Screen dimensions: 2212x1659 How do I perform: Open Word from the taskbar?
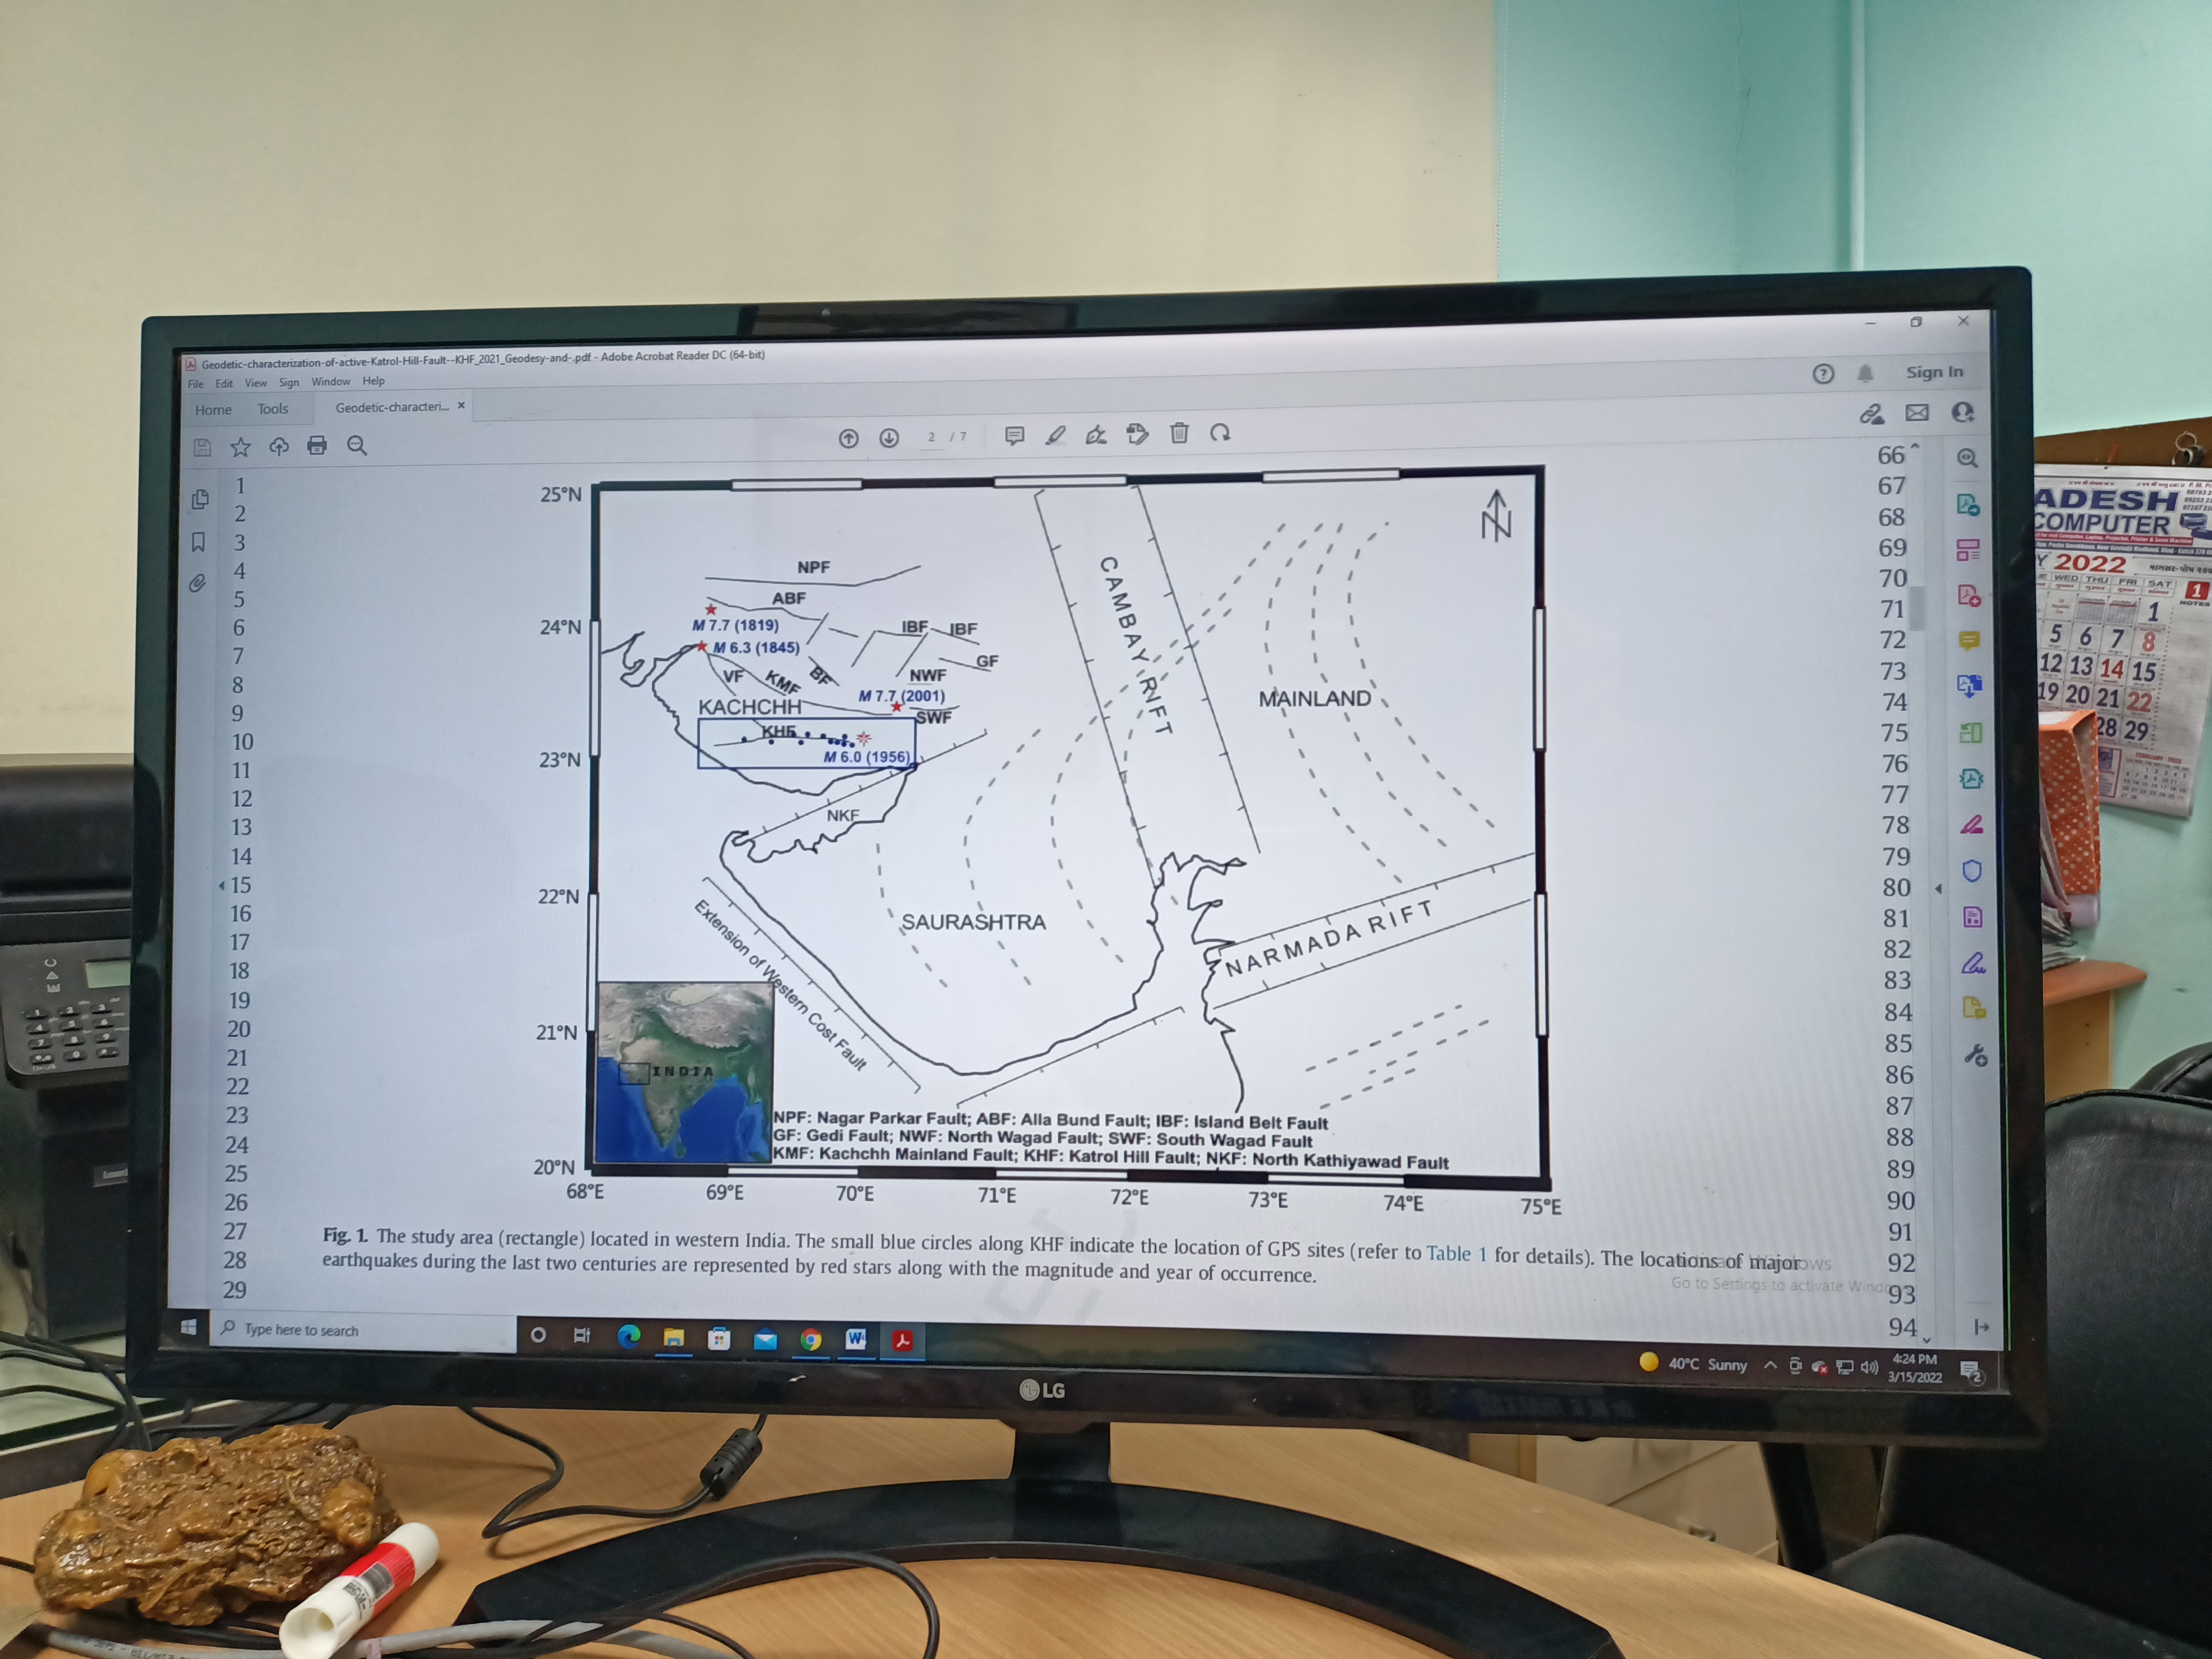[856, 1340]
